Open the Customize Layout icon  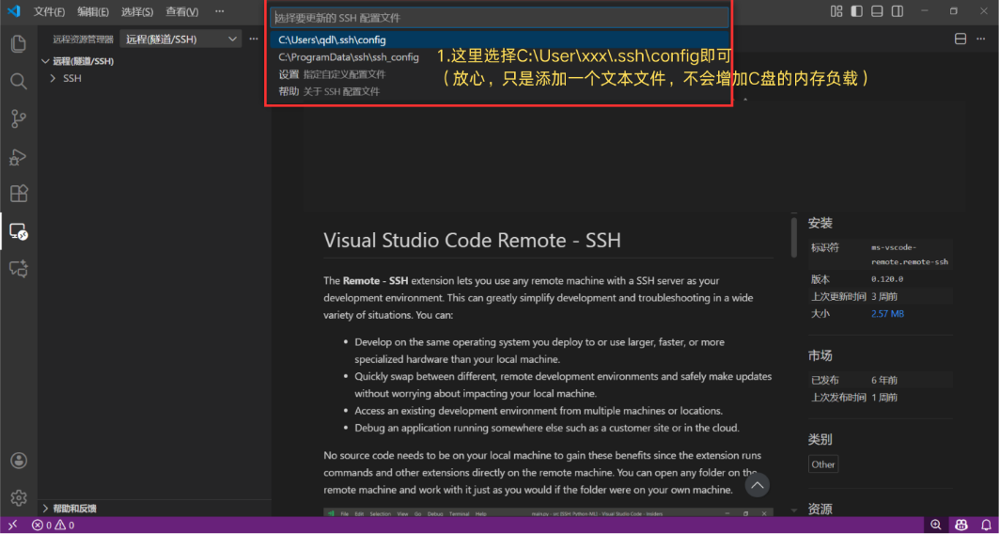(x=836, y=11)
